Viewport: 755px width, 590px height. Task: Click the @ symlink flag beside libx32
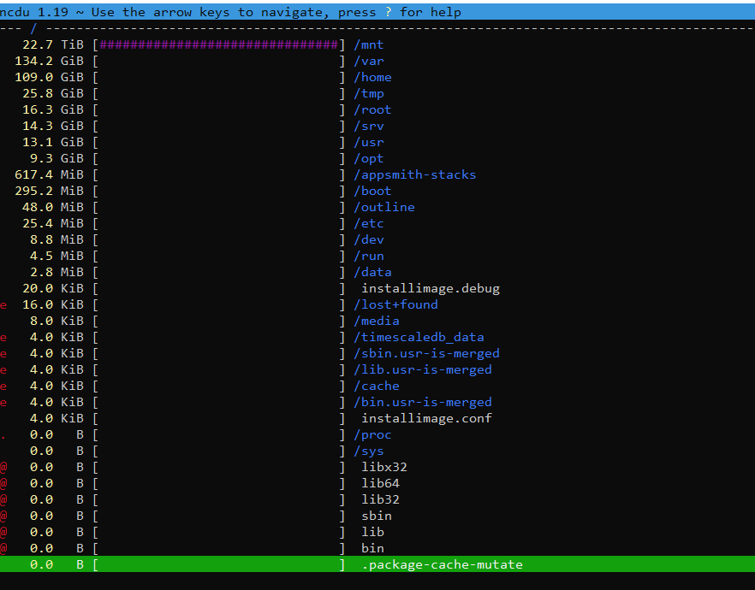[3, 467]
